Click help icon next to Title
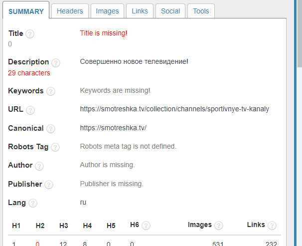The width and height of the screenshot is (302, 246). click(30, 34)
